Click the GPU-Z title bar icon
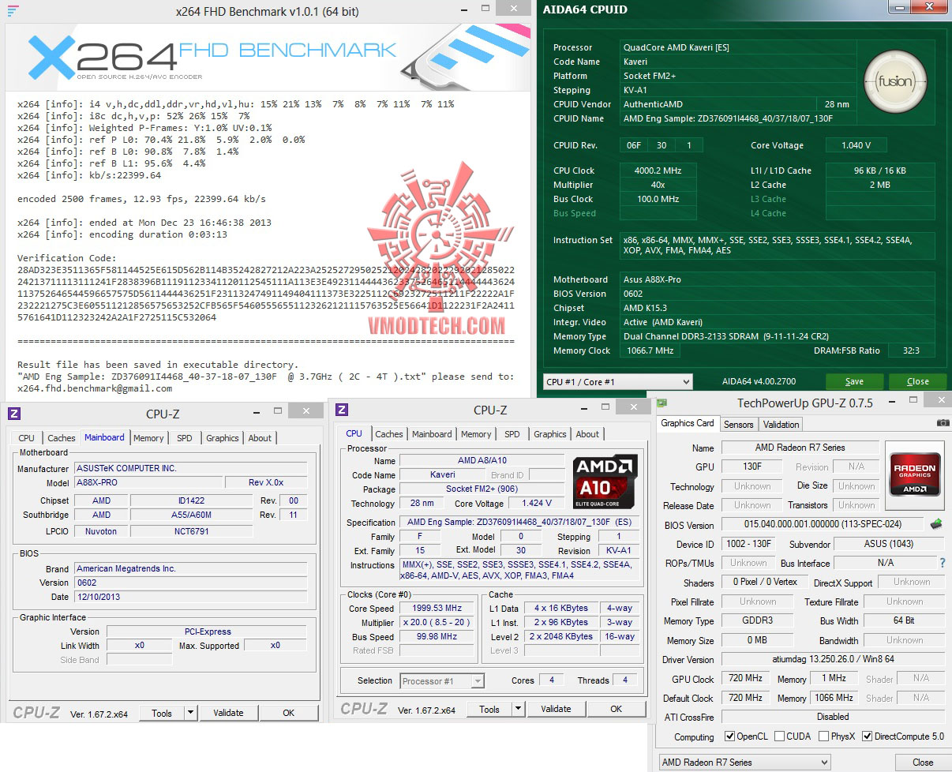 662,403
